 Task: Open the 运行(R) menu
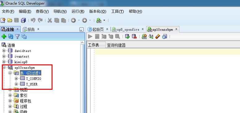tap(78, 11)
